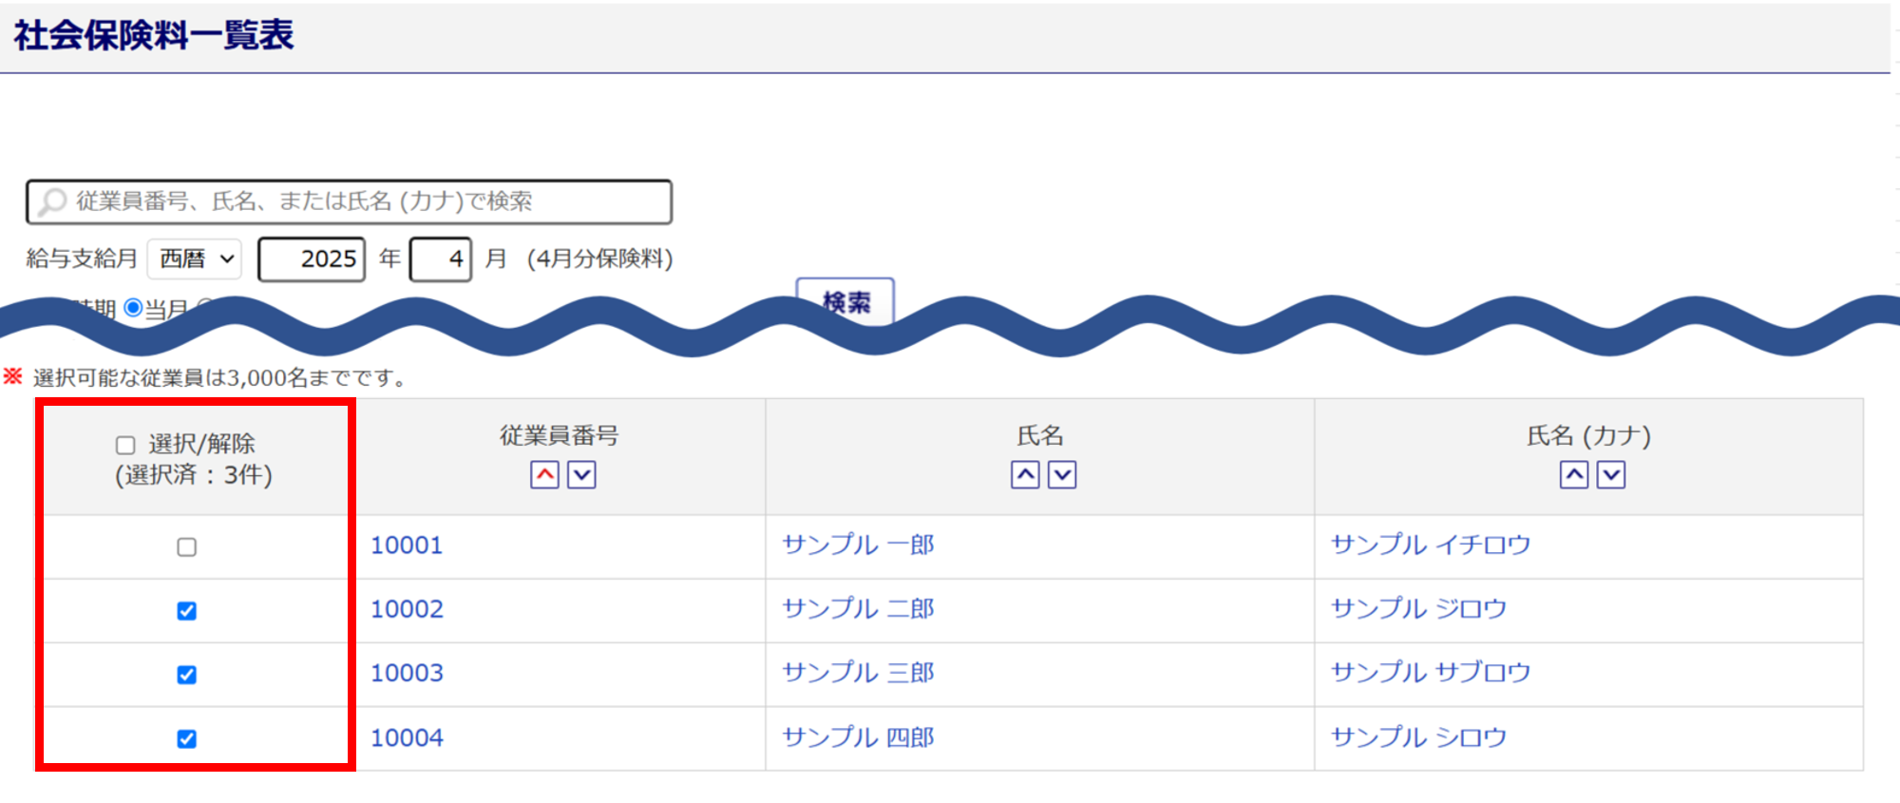
Task: Sort employee number ascending with up arrow
Action: click(544, 475)
